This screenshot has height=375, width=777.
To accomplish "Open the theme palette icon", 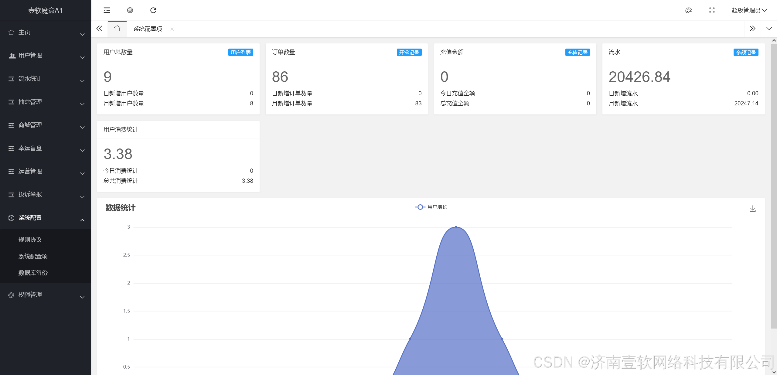I will click(689, 10).
